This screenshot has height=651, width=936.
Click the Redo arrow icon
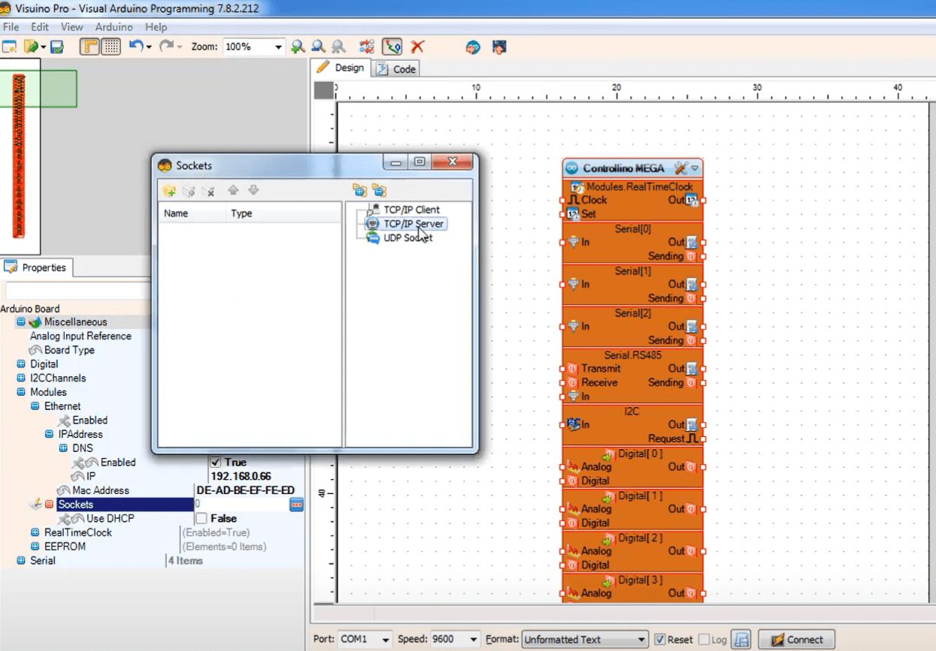pos(166,47)
